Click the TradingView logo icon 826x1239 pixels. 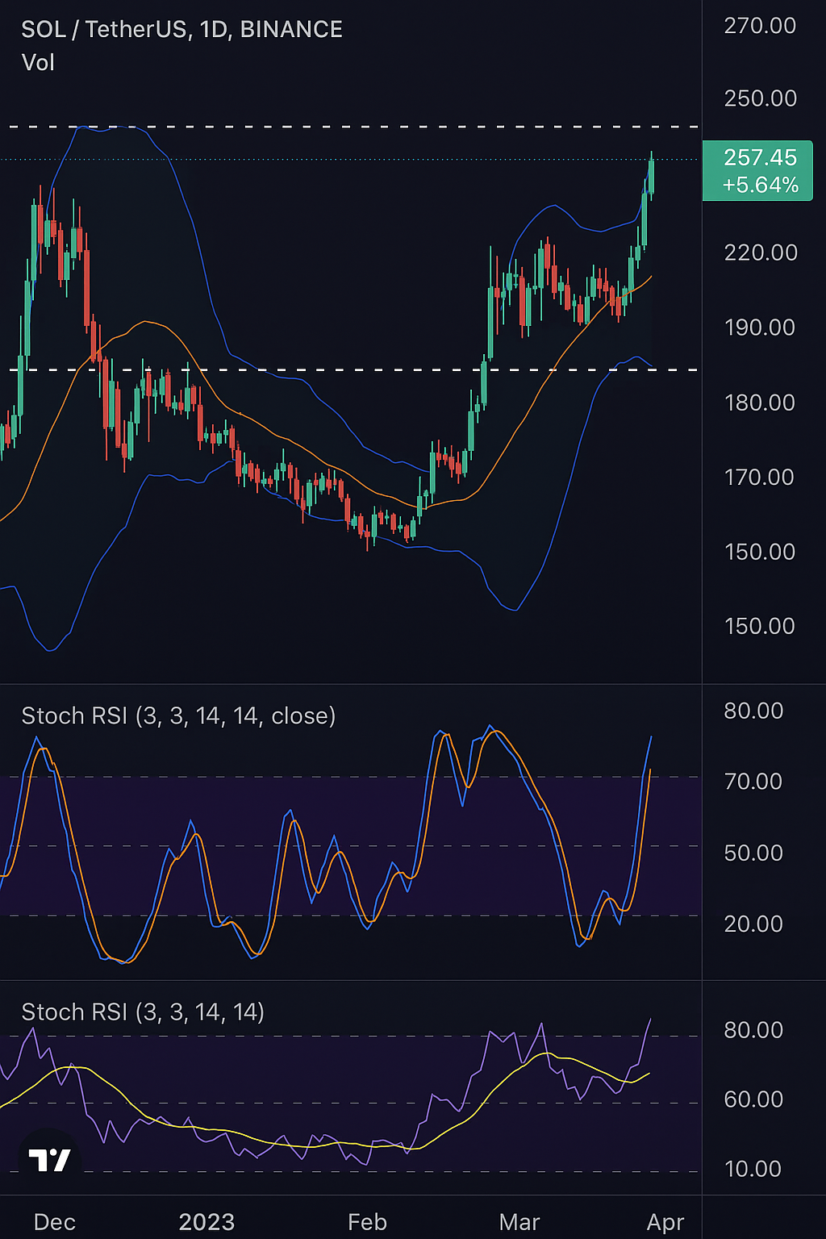coord(49,1160)
